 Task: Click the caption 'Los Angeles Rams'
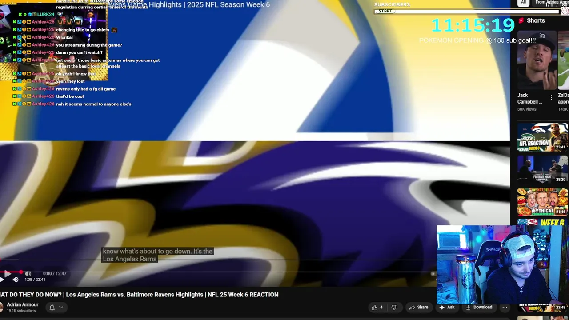point(130,259)
